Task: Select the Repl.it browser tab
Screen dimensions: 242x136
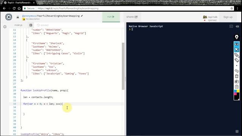Action: pos(19,3)
